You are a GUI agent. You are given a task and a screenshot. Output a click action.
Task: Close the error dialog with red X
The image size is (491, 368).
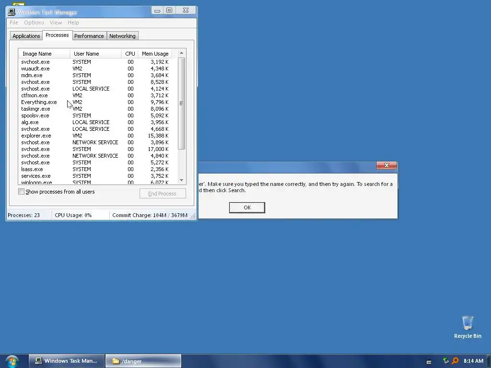click(386, 165)
